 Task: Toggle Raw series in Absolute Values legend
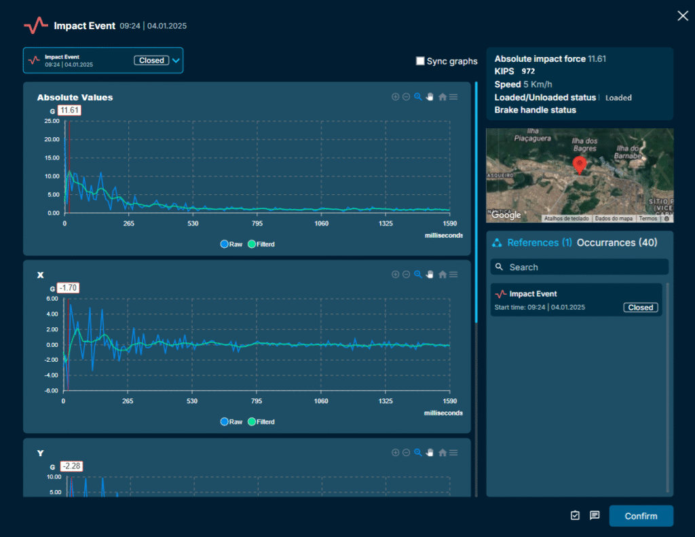point(231,244)
